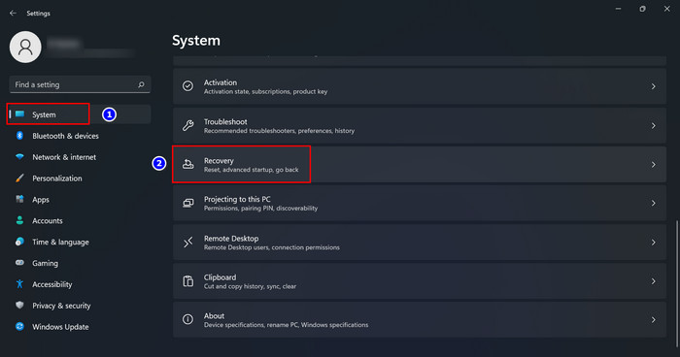Click the Troubleshoot wrench icon

pyautogui.click(x=187, y=126)
